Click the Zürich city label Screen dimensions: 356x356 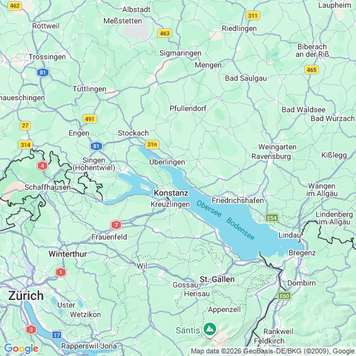(26, 296)
